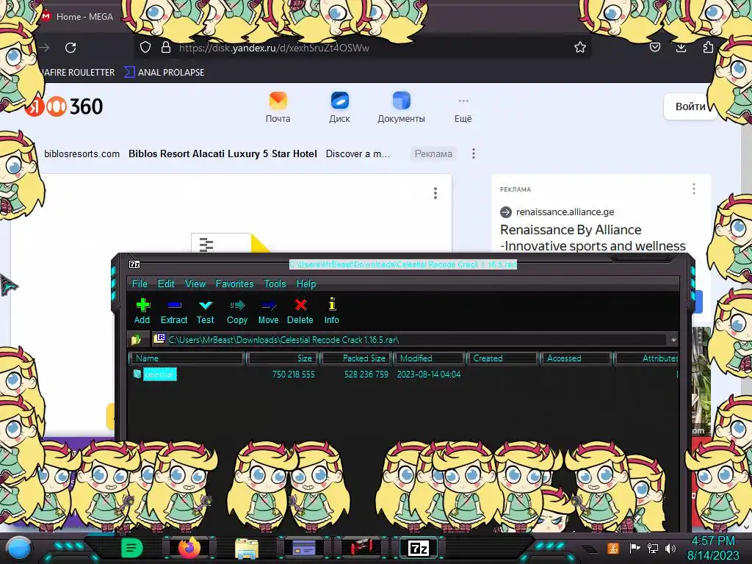752x564 pixels.
Task: Bookmark page with star icon
Action: click(x=580, y=47)
